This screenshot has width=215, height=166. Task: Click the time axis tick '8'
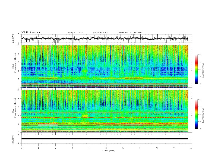pyautogui.click(x=157, y=148)
